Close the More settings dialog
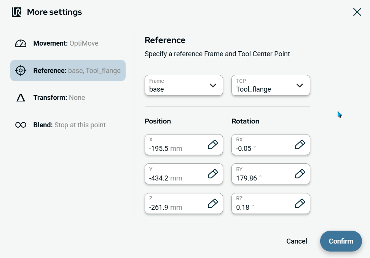The height and width of the screenshot is (258, 370). (x=357, y=12)
